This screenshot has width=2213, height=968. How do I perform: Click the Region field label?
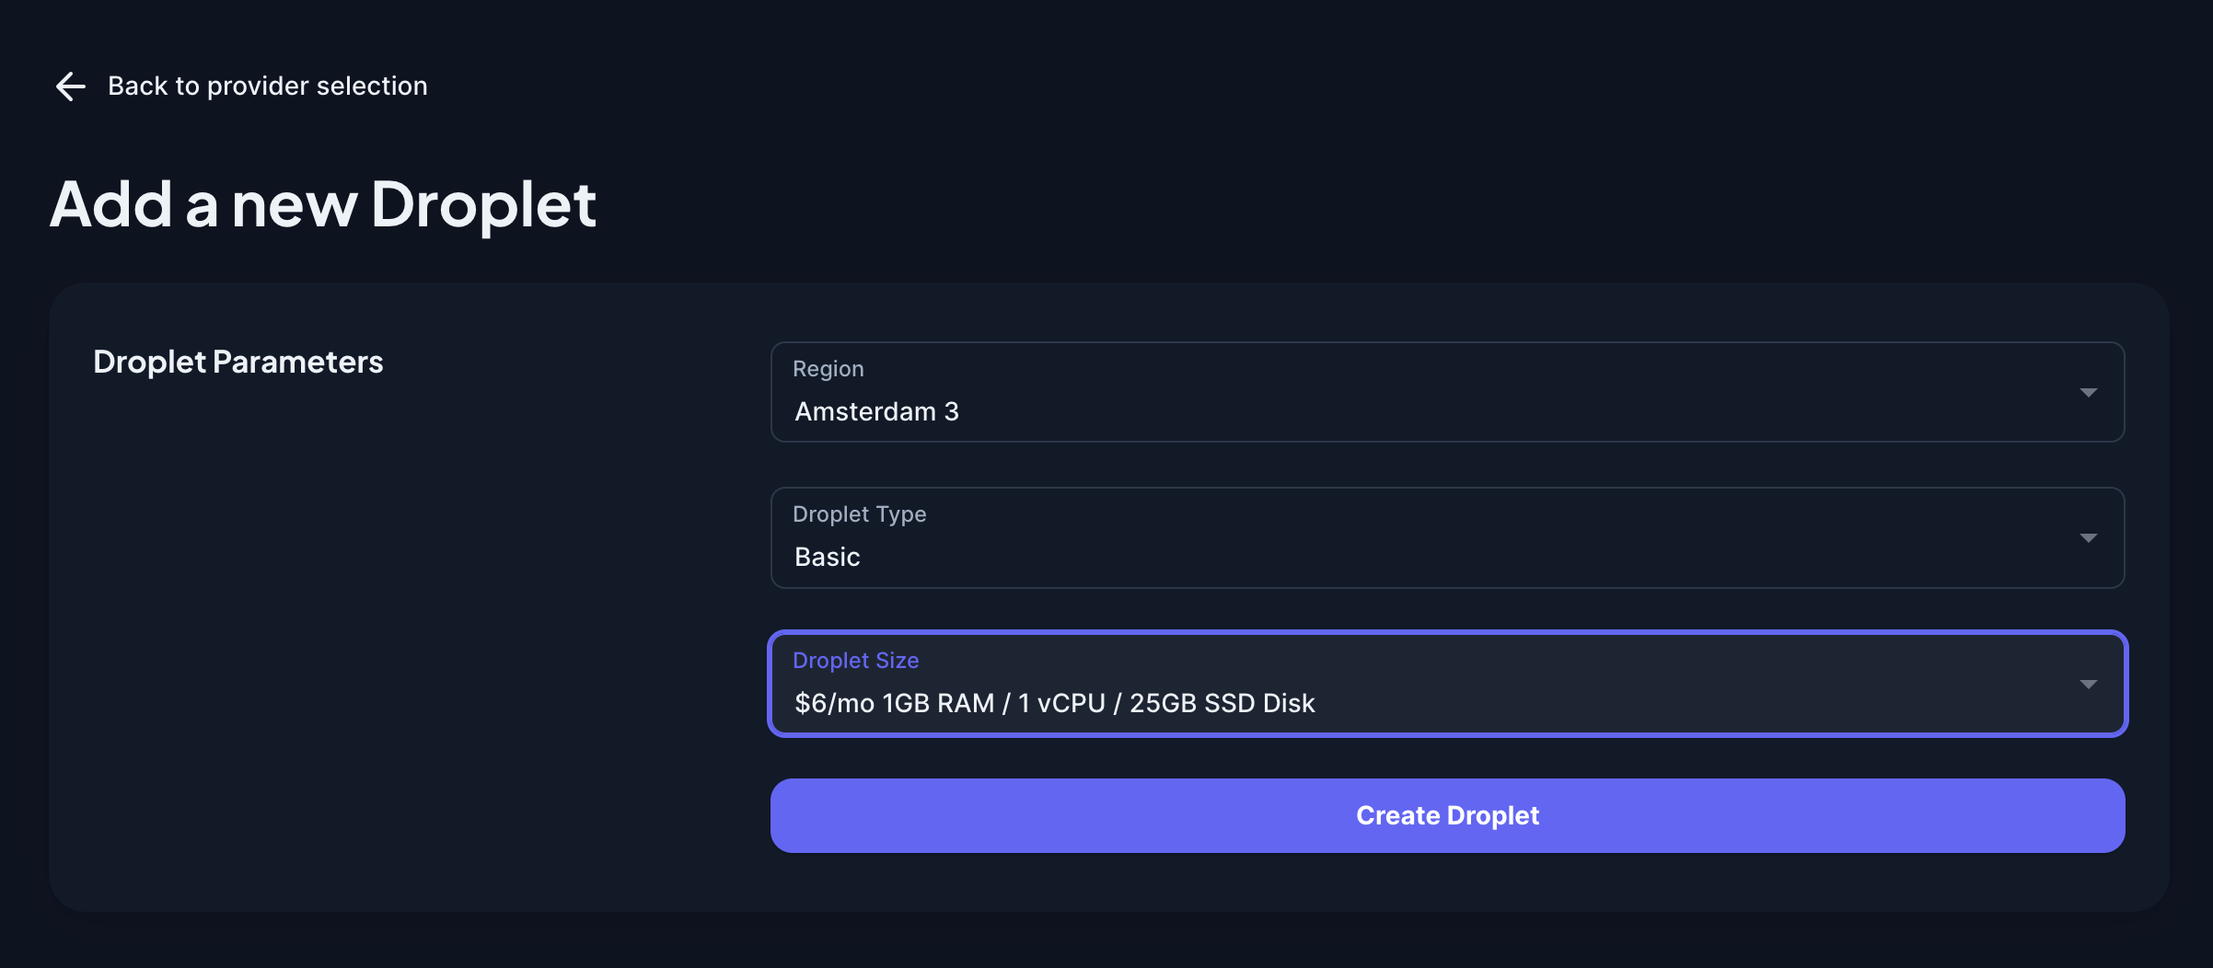828,369
